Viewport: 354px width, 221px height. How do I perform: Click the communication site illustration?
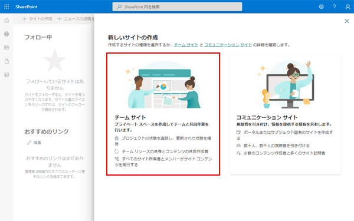click(x=286, y=84)
